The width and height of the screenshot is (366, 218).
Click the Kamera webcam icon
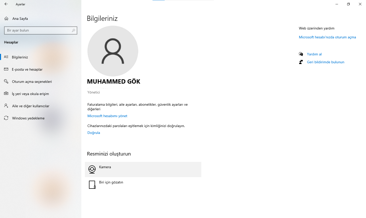tap(92, 169)
